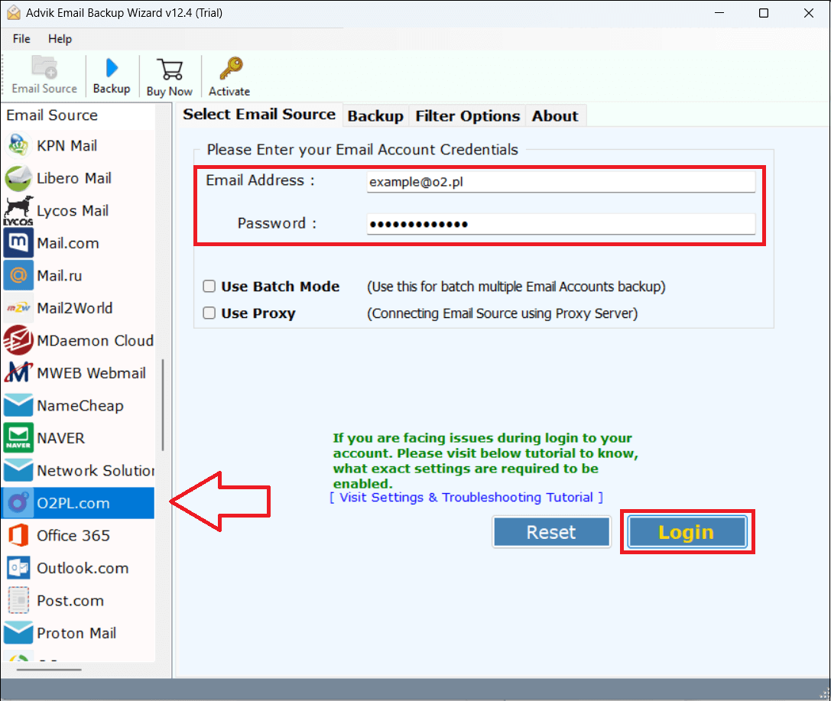Viewport: 831px width, 701px height.
Task: Select the "Mail.com" list entry text
Action: (68, 243)
